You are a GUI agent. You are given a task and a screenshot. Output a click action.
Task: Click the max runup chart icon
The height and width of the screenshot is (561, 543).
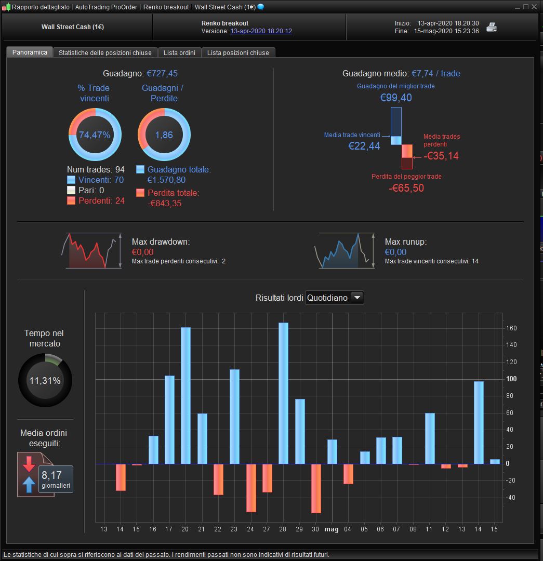345,250
